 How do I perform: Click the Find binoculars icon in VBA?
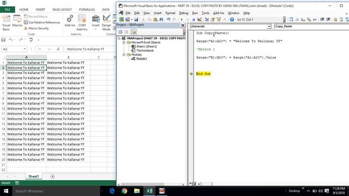(161, 20)
